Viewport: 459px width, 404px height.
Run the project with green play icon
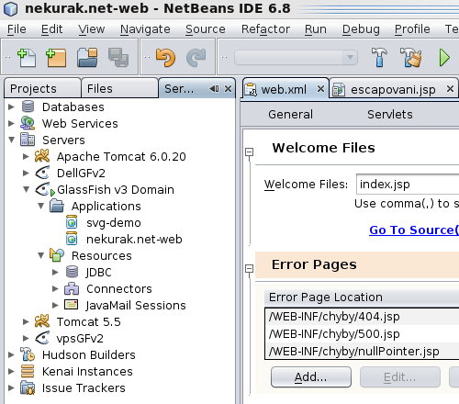click(x=444, y=58)
